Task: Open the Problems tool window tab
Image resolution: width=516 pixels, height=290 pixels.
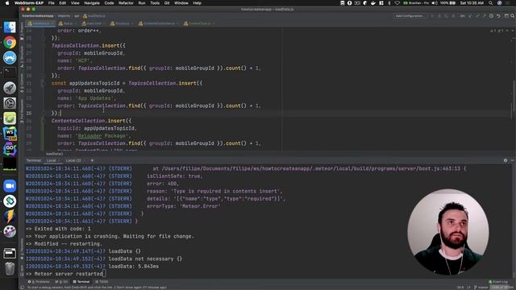Action: click(39, 282)
